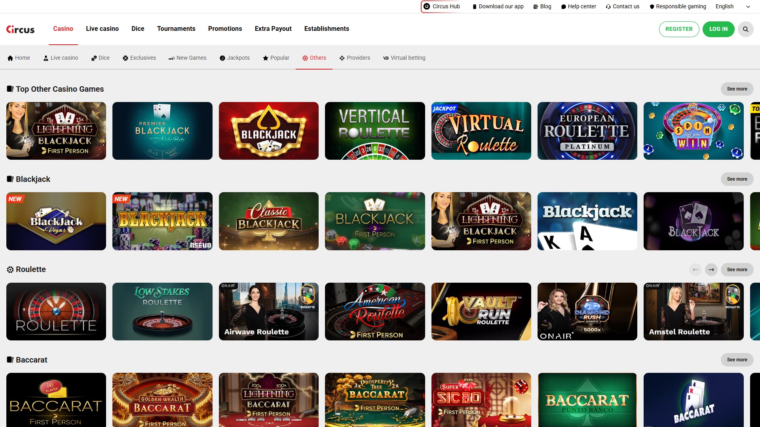See more Top Other Casino Games

point(737,89)
